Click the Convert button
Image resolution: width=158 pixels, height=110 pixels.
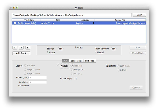(136, 88)
